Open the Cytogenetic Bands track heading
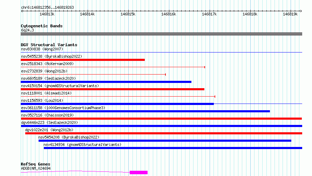Image resolution: width=312 pixels, height=176 pixels. (x=42, y=26)
